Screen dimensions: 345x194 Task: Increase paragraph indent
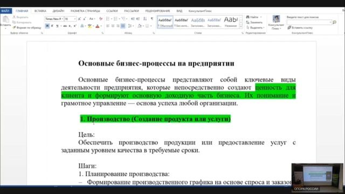(x=138, y=19)
